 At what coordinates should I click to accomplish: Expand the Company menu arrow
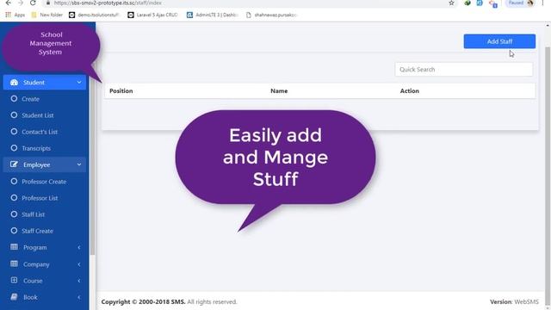[x=79, y=264]
